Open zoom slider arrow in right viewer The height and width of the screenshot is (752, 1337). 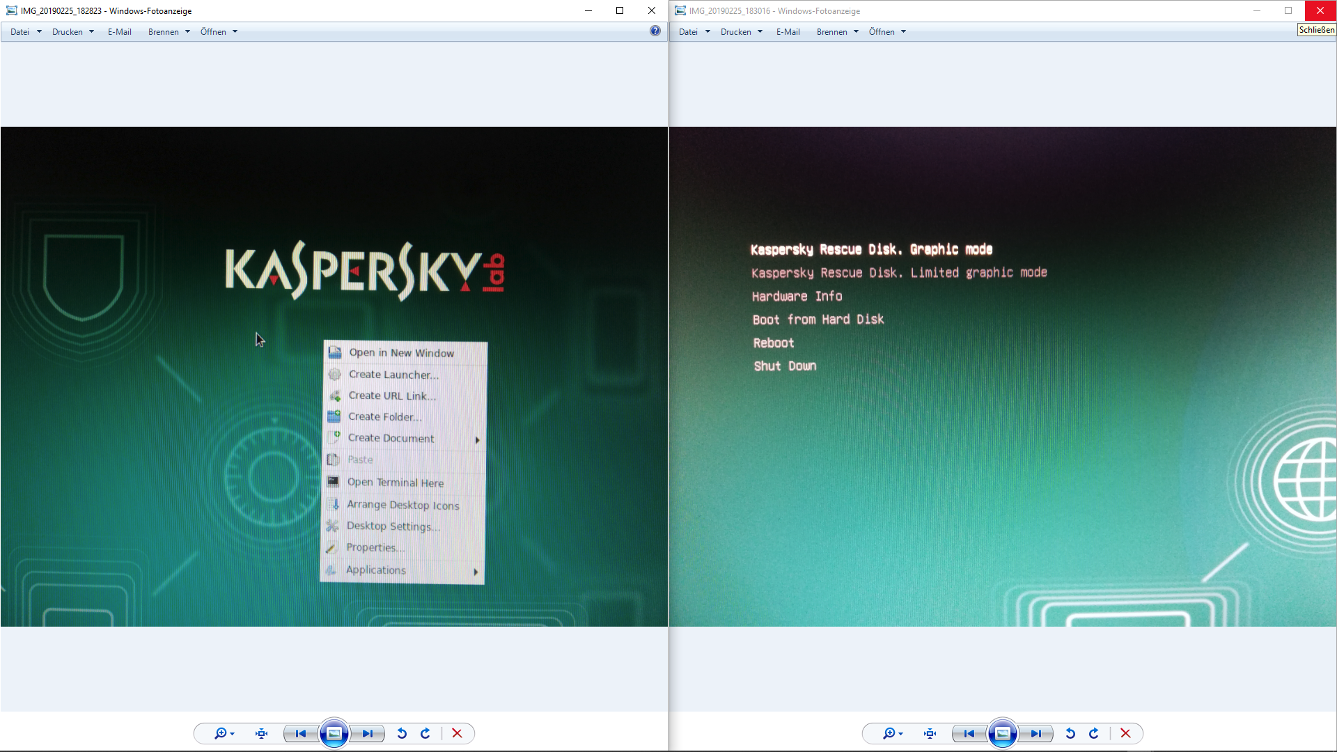(901, 733)
